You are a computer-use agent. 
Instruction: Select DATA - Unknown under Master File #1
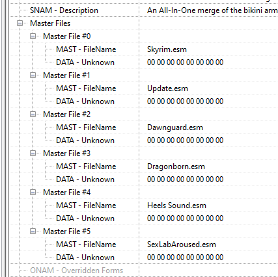85,101
